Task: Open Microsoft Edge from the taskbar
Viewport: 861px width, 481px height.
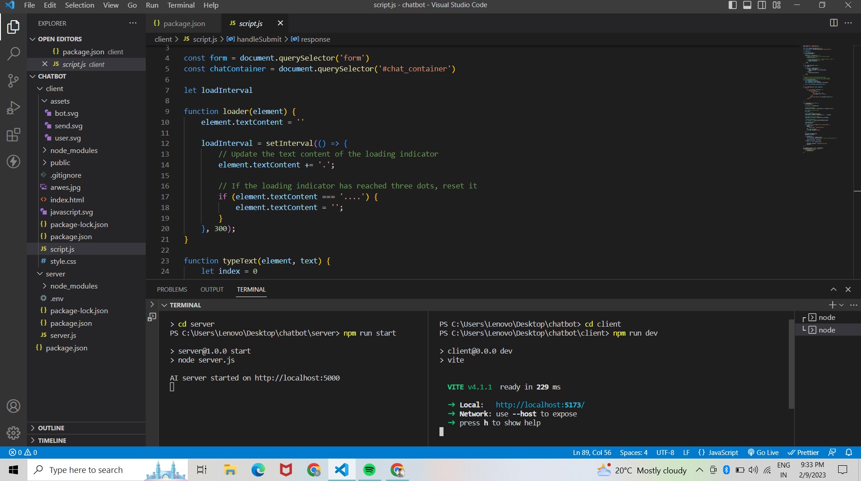Action: point(258,470)
